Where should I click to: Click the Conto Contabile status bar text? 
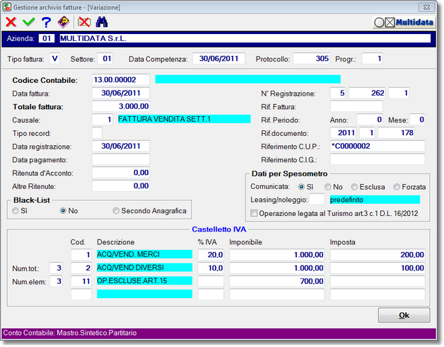[70, 333]
